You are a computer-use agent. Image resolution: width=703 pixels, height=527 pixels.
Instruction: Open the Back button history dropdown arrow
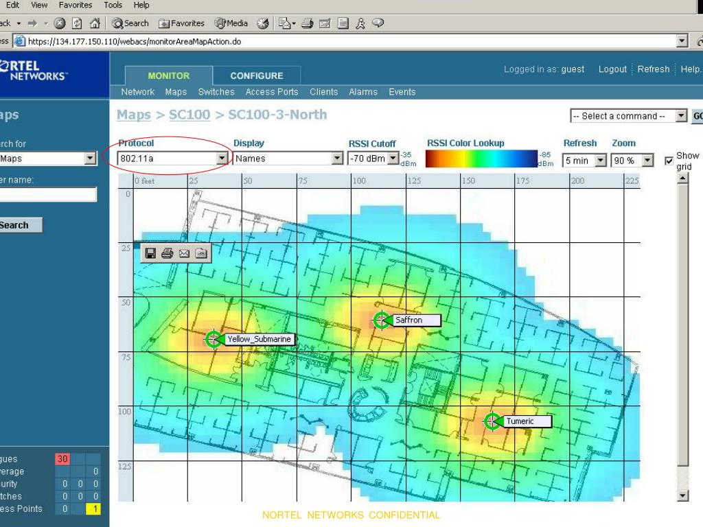click(19, 23)
